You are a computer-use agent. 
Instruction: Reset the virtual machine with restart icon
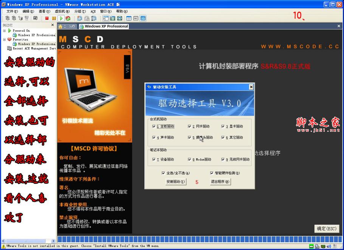pyautogui.click(x=68, y=18)
